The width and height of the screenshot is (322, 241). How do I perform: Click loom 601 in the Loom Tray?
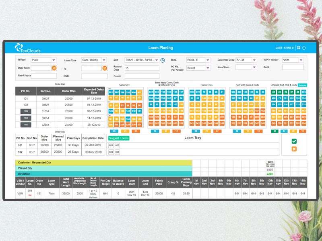(x=111, y=145)
